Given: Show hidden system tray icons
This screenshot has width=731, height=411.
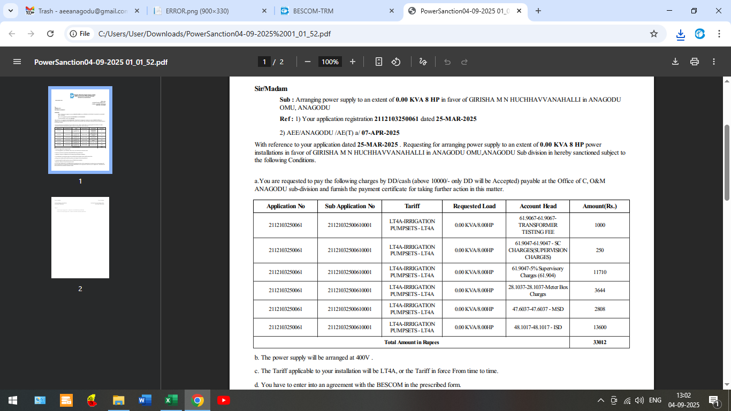Looking at the screenshot, I should tap(601, 400).
